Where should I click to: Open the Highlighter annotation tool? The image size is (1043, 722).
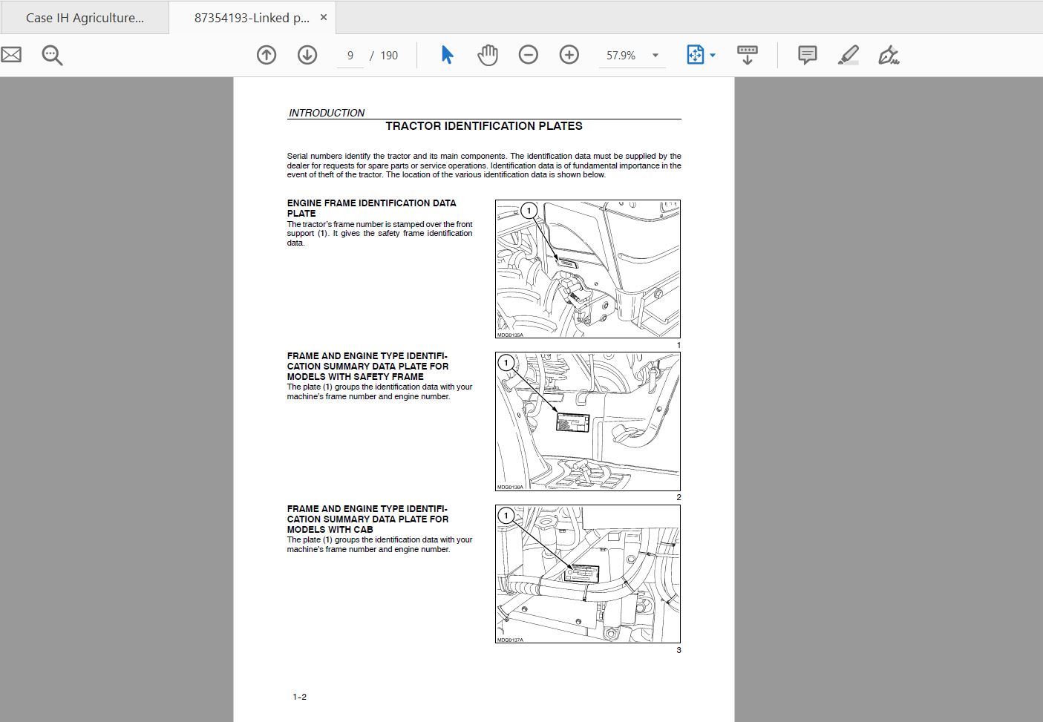click(x=848, y=54)
